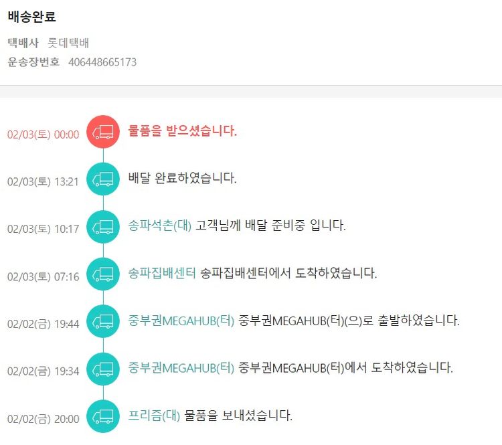502x445 pixels.
Task: Click the 롯데택배 courier name
Action: point(68,43)
